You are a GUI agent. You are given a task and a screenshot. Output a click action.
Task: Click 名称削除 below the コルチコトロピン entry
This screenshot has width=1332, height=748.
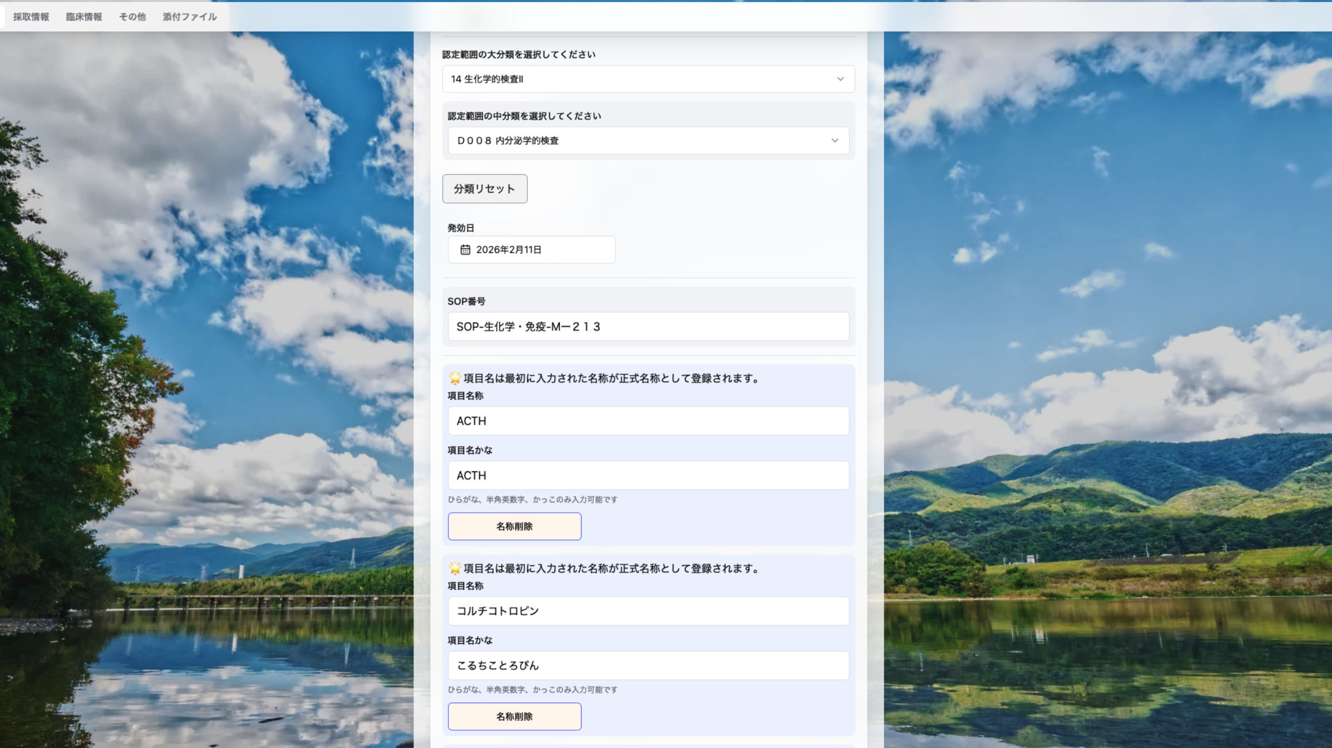tap(514, 716)
